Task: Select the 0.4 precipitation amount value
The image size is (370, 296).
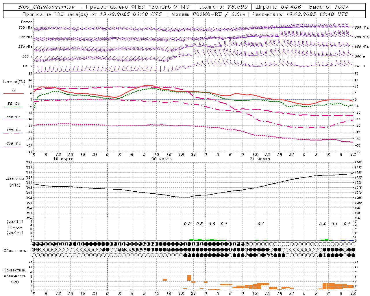Action: tap(323, 224)
